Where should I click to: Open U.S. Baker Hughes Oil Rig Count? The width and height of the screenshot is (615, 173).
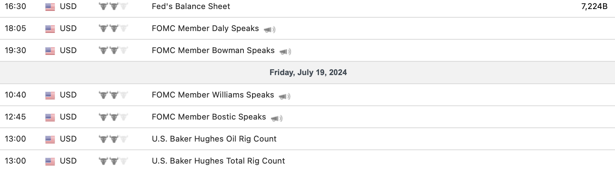tap(214, 139)
